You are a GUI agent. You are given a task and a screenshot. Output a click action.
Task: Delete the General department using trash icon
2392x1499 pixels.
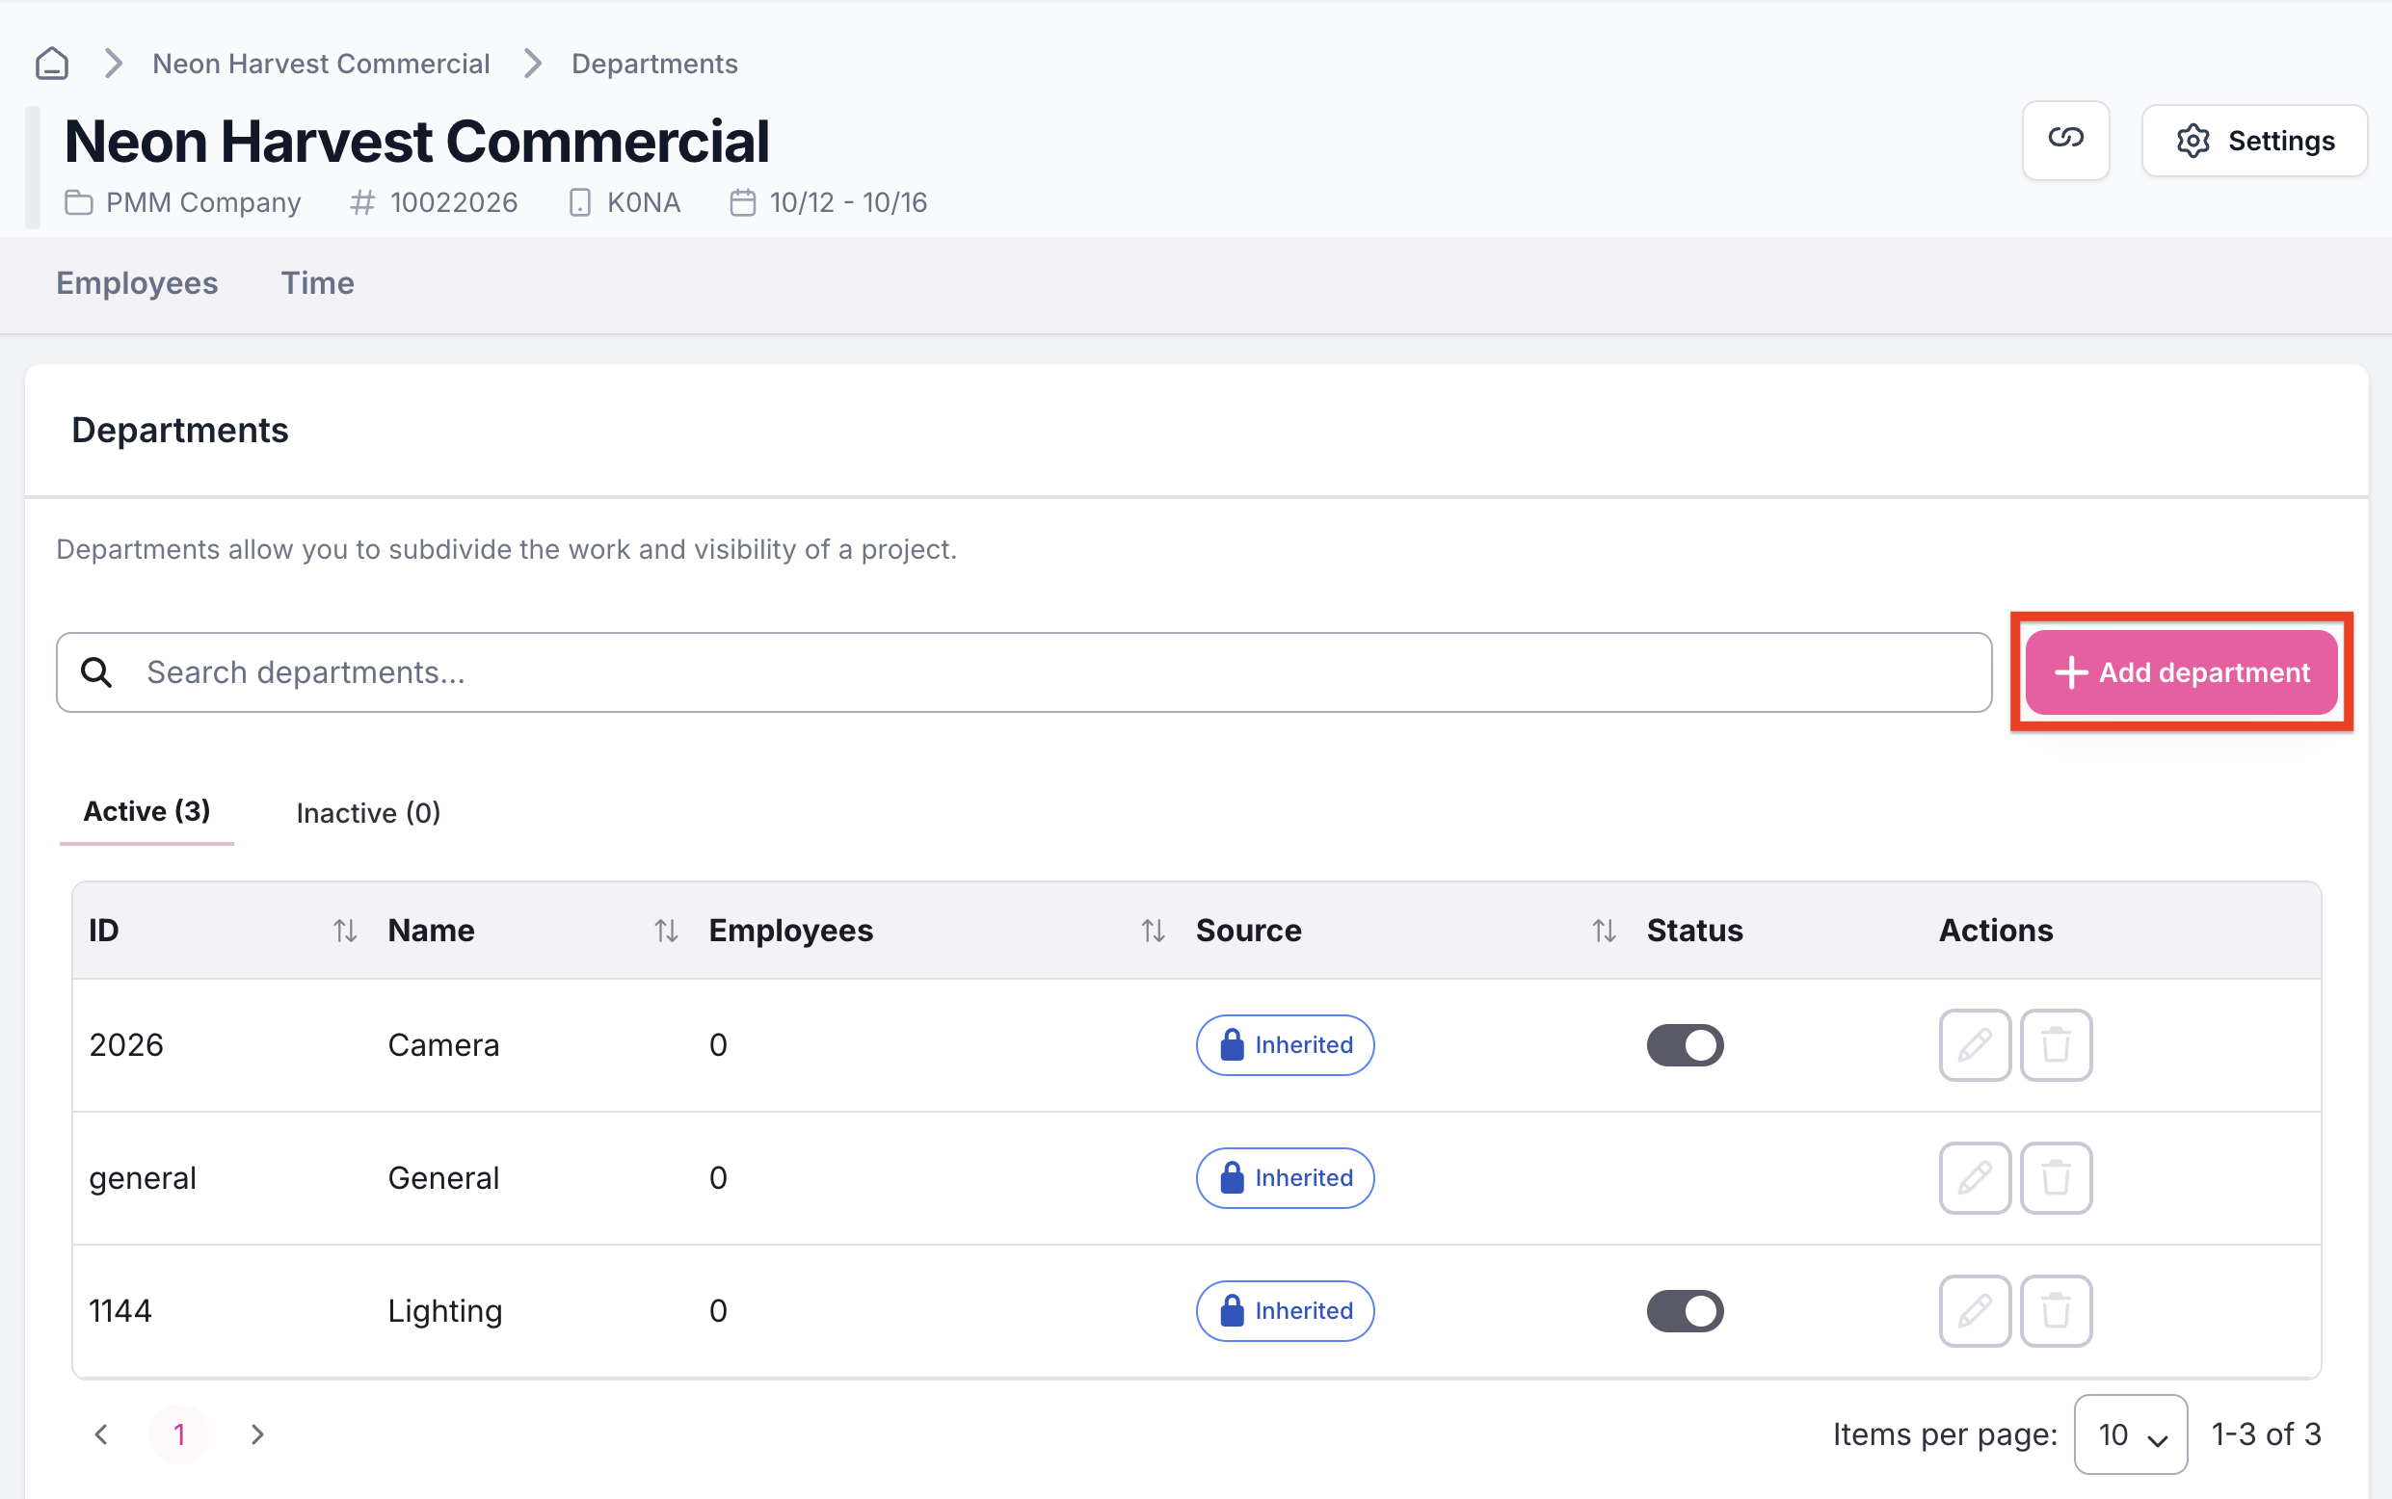(2056, 1178)
